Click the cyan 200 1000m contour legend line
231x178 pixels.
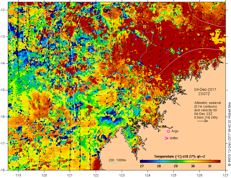pyautogui.click(x=113, y=163)
